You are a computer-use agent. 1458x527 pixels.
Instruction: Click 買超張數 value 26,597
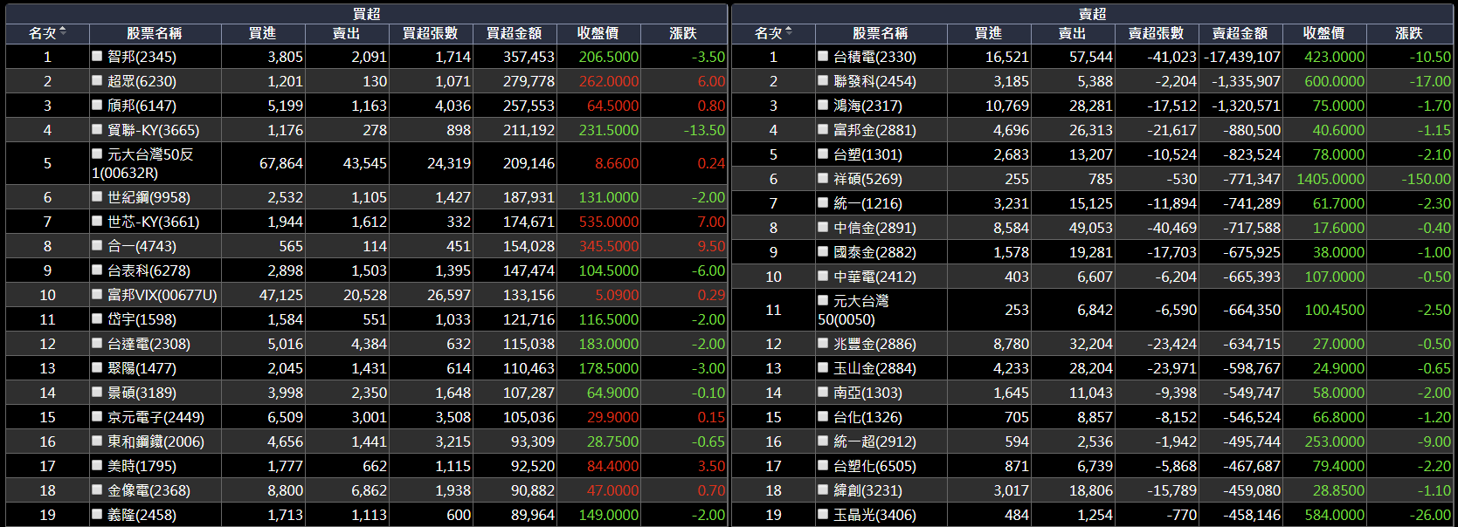(449, 295)
